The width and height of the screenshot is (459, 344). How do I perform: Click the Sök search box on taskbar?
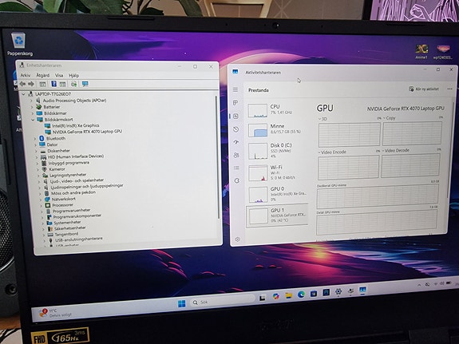pos(223,302)
